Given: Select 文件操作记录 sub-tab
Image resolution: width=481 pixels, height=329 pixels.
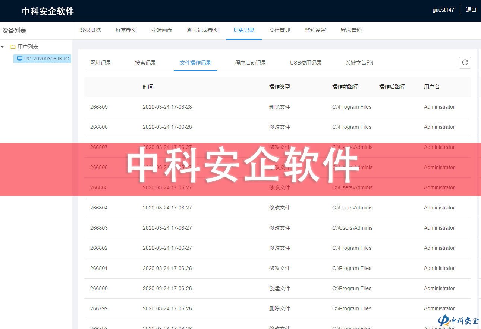Looking at the screenshot, I should click(195, 63).
